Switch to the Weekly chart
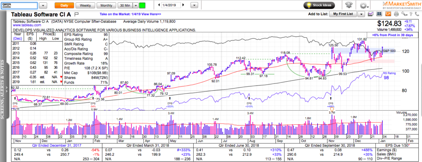Viewport: 422px width, 162px height. click(x=85, y=5)
